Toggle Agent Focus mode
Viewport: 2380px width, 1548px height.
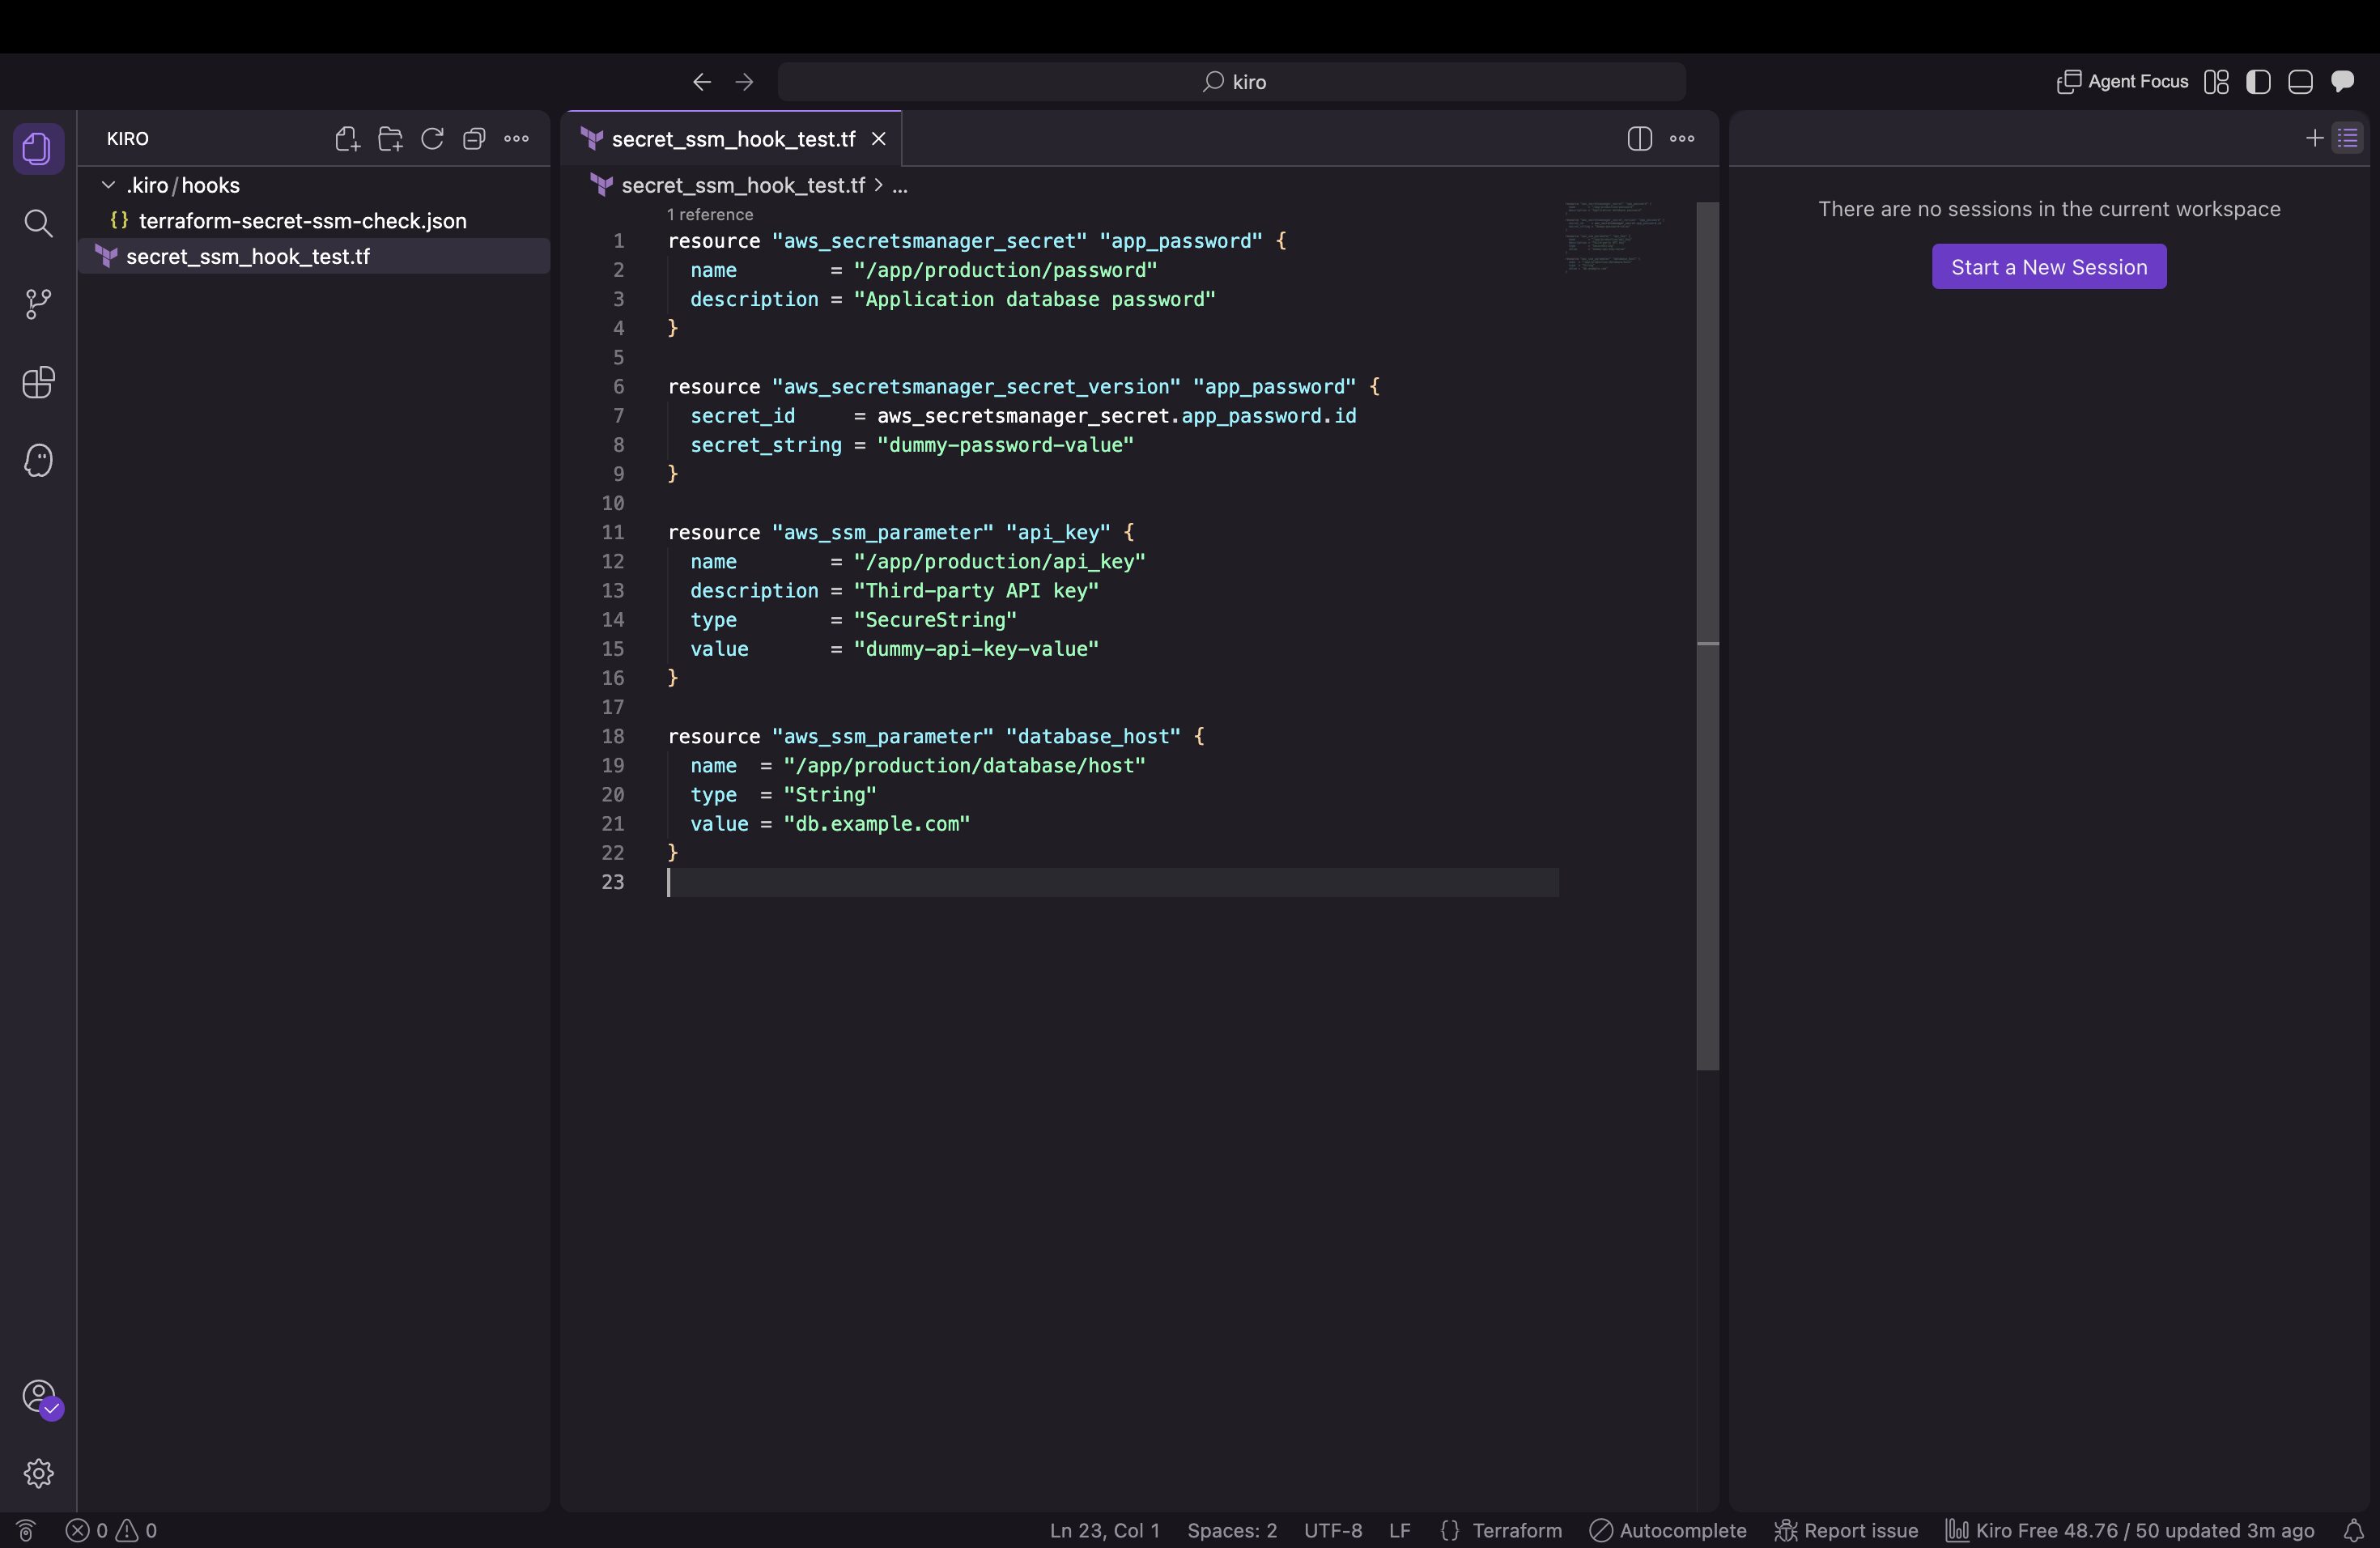click(2122, 82)
